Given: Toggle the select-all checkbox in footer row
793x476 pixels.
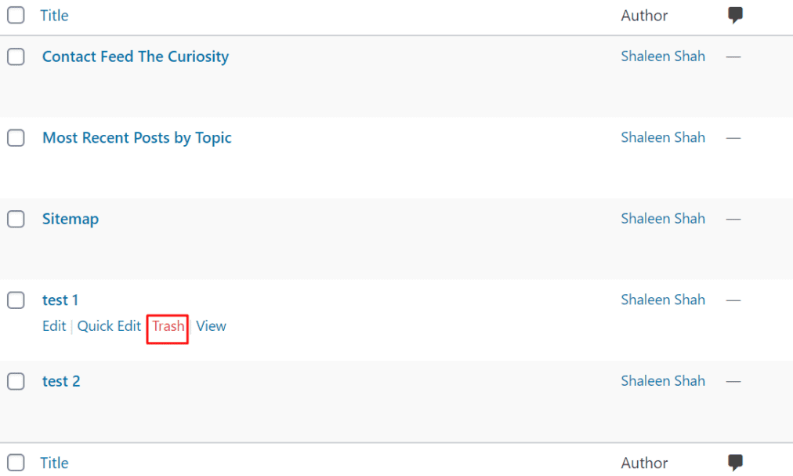Looking at the screenshot, I should pyautogui.click(x=16, y=463).
